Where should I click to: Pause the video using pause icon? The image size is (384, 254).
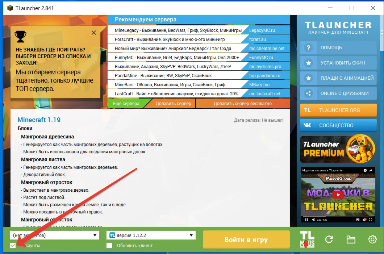[306, 220]
